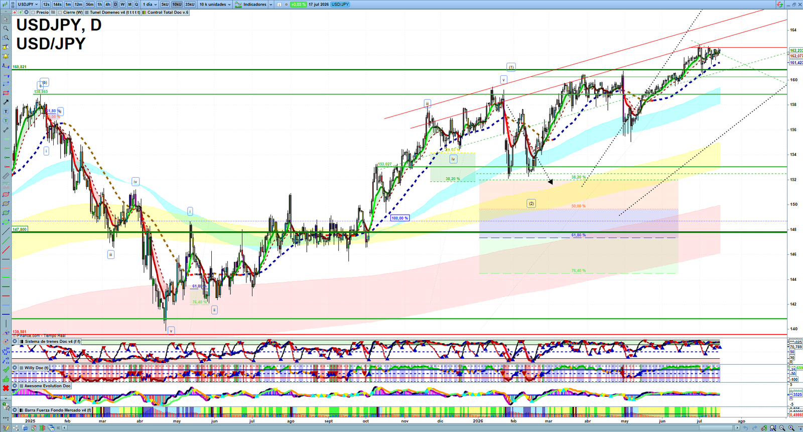Screen dimensions: 803x432
Task: Select the green speech bubble text tool
Action: 6,120
